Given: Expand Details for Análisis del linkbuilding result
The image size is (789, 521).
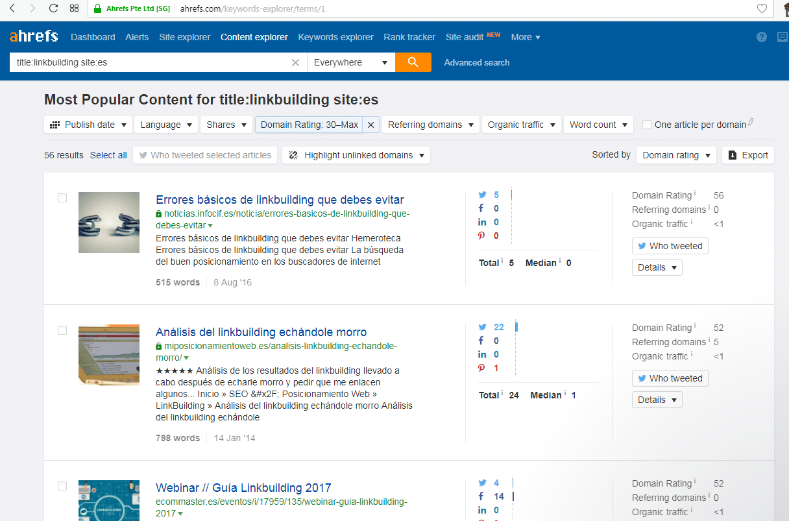Looking at the screenshot, I should [657, 400].
